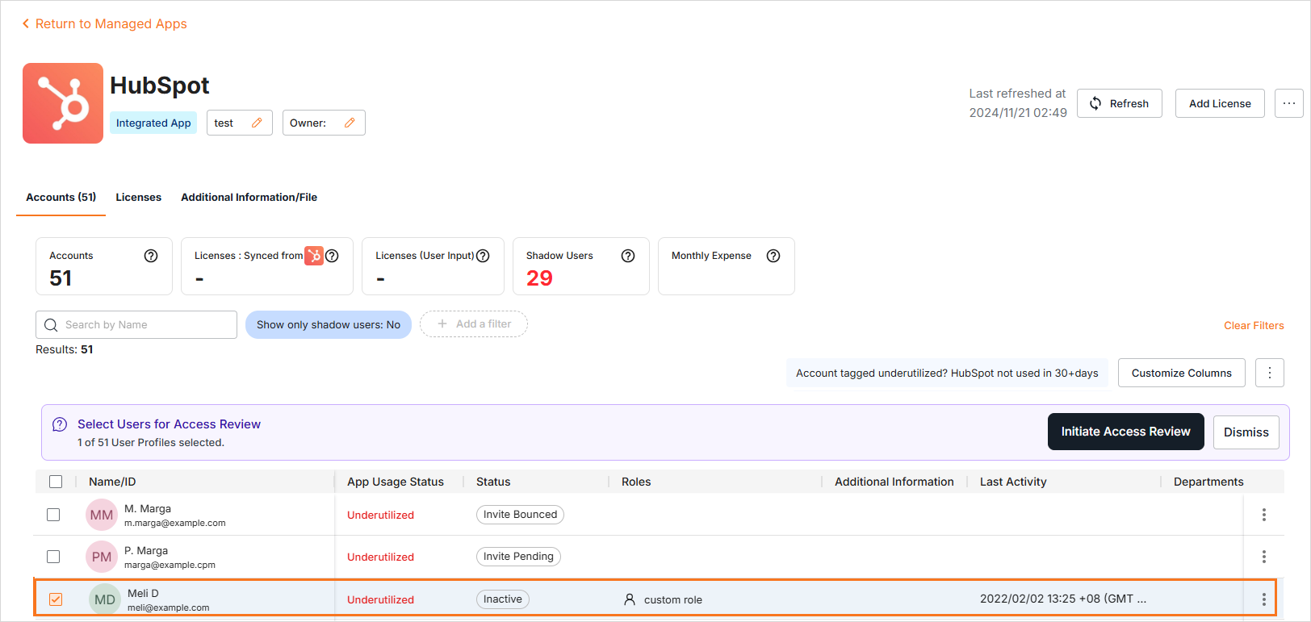The image size is (1311, 622).
Task: Click the underutilized account info note
Action: 947,373
